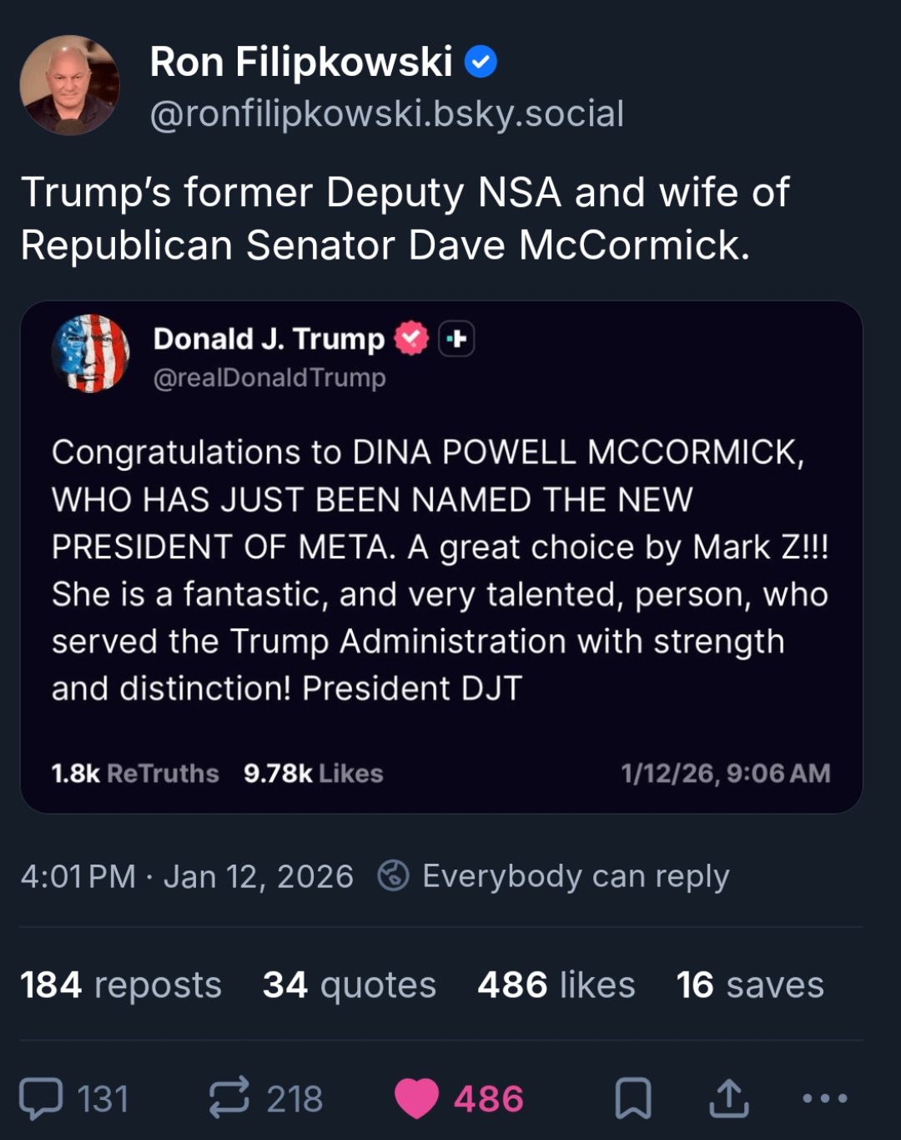Click the Ron Filipkowski display name

tap(301, 63)
